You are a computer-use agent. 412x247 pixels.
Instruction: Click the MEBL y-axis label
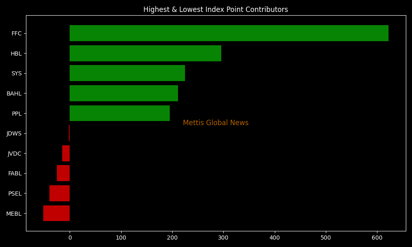coord(14,214)
